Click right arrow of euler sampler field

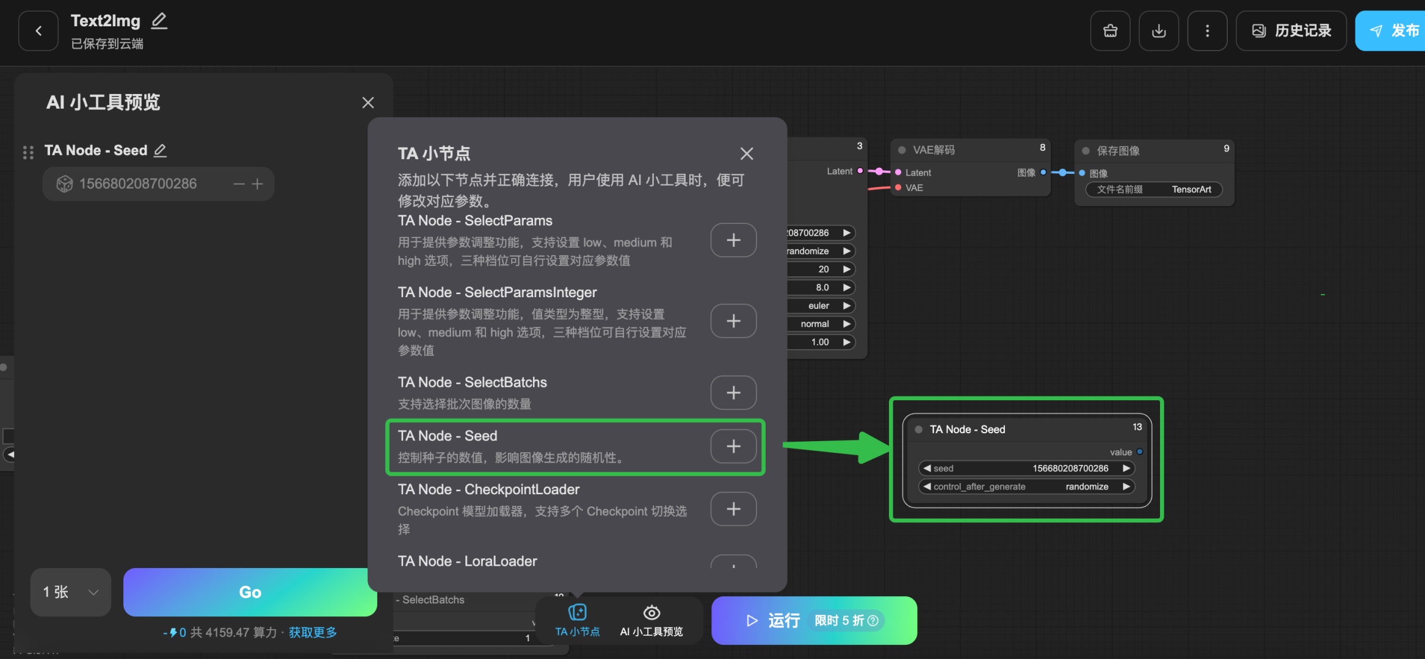847,306
